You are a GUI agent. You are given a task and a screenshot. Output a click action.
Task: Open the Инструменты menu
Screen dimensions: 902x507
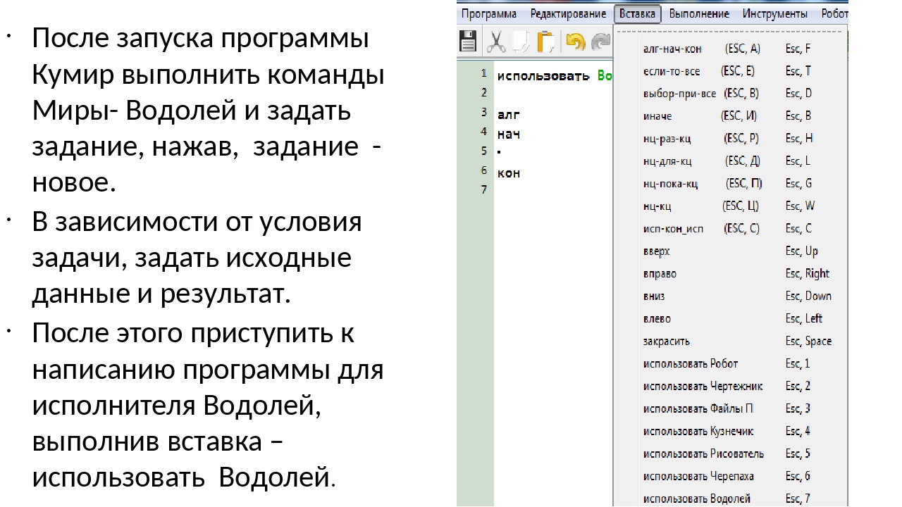point(775,14)
